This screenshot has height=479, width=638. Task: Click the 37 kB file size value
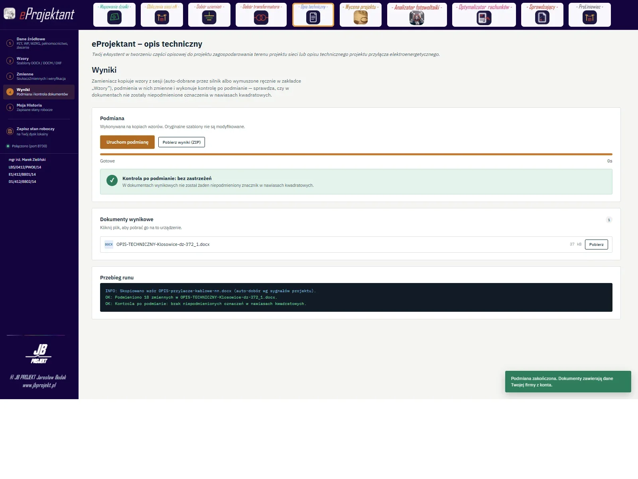pyautogui.click(x=575, y=244)
